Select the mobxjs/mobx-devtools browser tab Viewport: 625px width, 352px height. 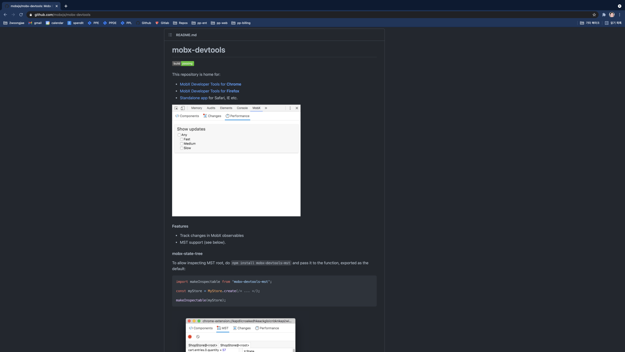31,6
